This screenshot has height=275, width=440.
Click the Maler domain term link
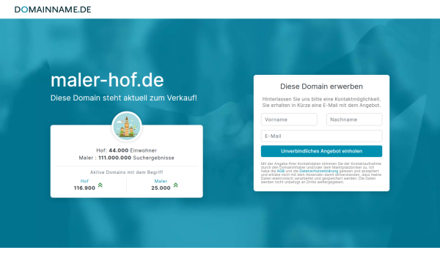point(161,181)
